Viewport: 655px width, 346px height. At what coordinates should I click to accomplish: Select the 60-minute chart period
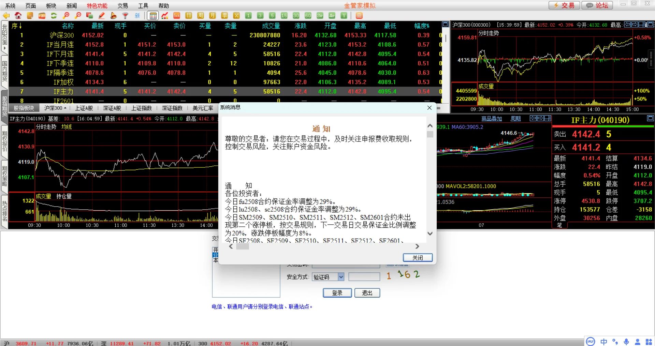308,16
